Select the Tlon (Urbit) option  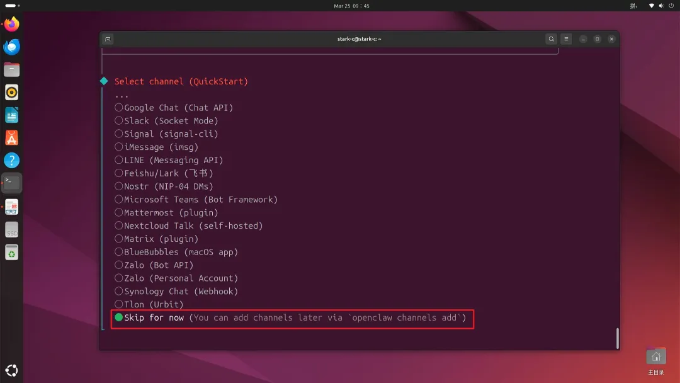click(x=149, y=304)
